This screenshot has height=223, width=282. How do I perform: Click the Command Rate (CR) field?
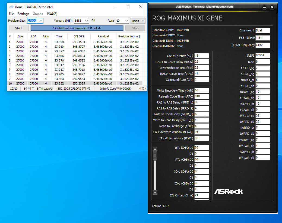coord(202,80)
